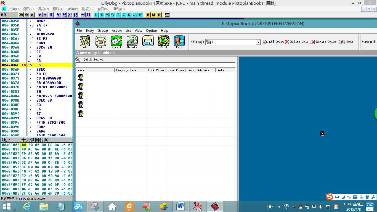Launch Internet Explorer from taskbar
The image size is (377, 212).
click(x=27, y=206)
